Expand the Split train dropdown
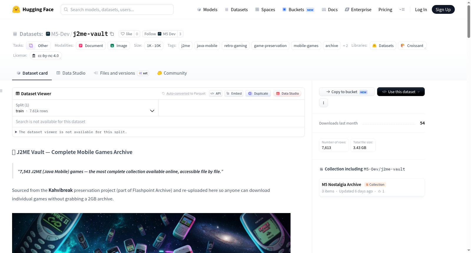This screenshot has width=471, height=253. pyautogui.click(x=85, y=108)
